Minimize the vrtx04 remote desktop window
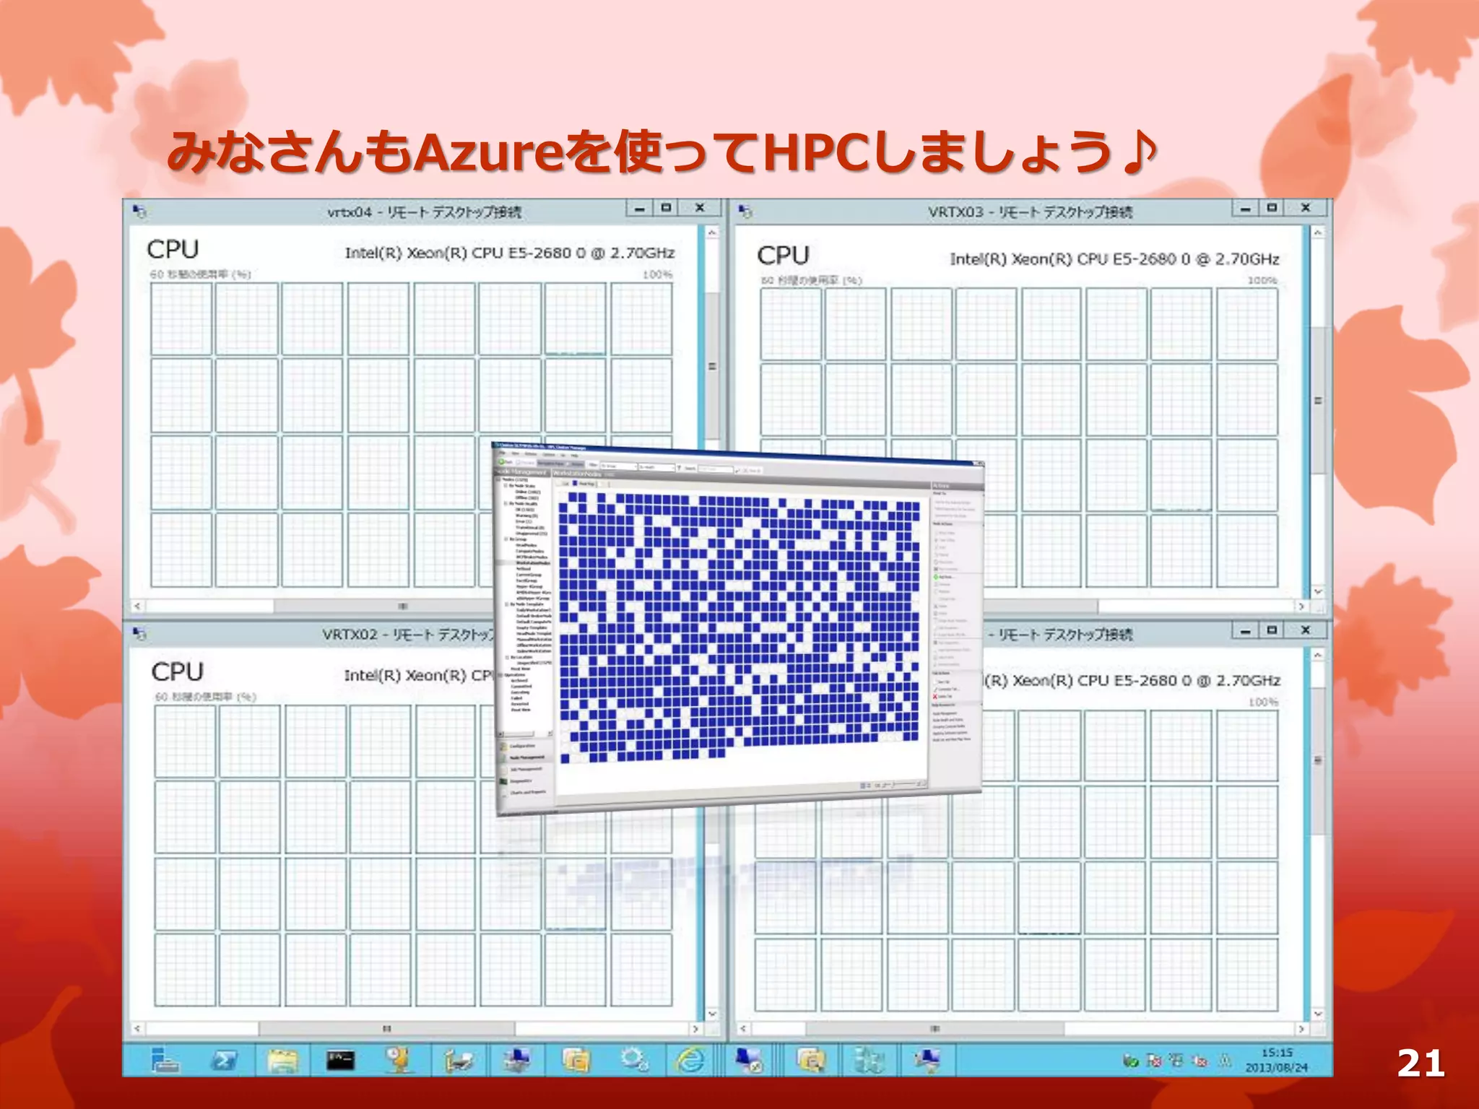This screenshot has height=1109, width=1479. coord(639,209)
